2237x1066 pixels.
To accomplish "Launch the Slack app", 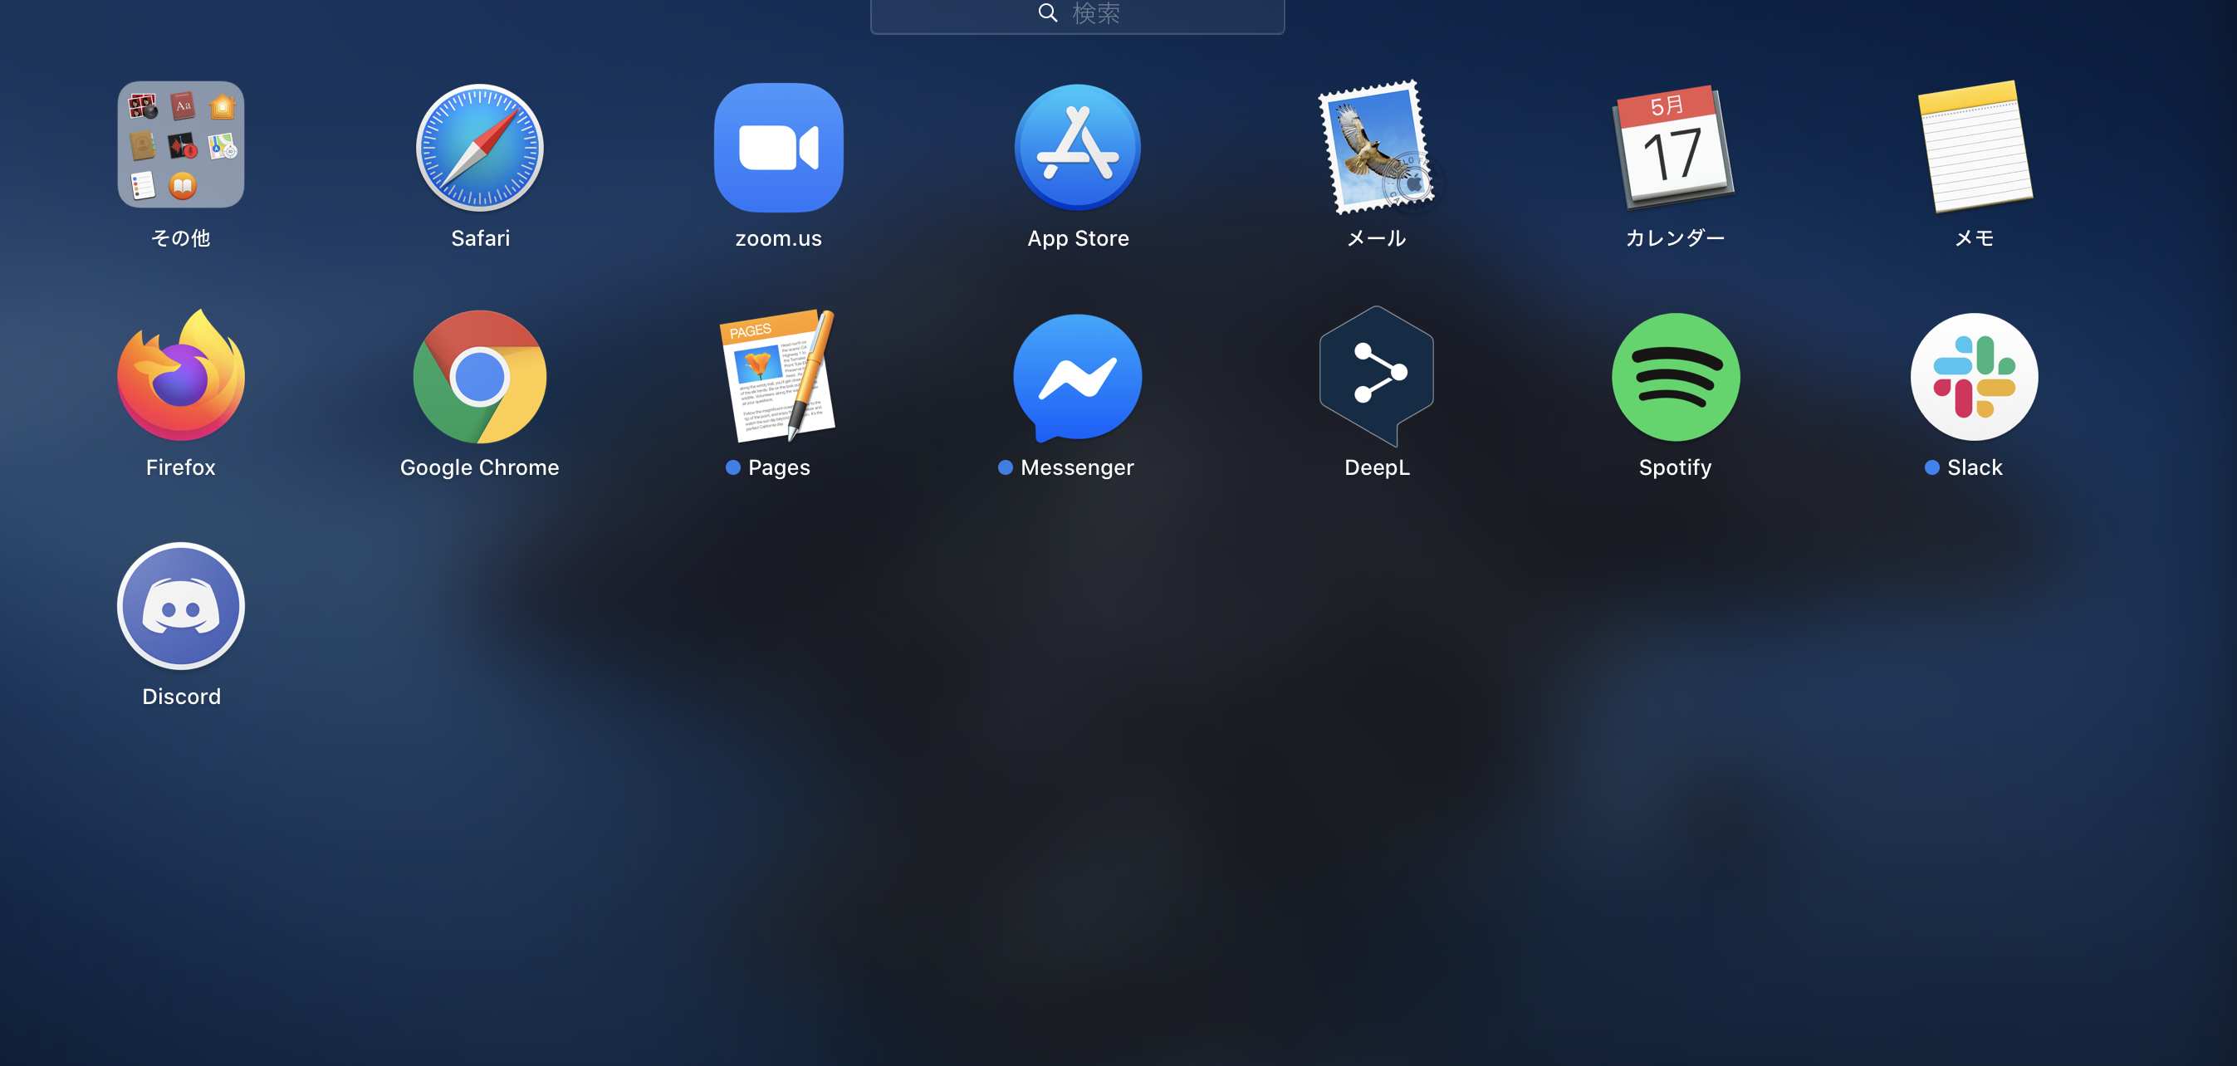I will coord(1974,377).
